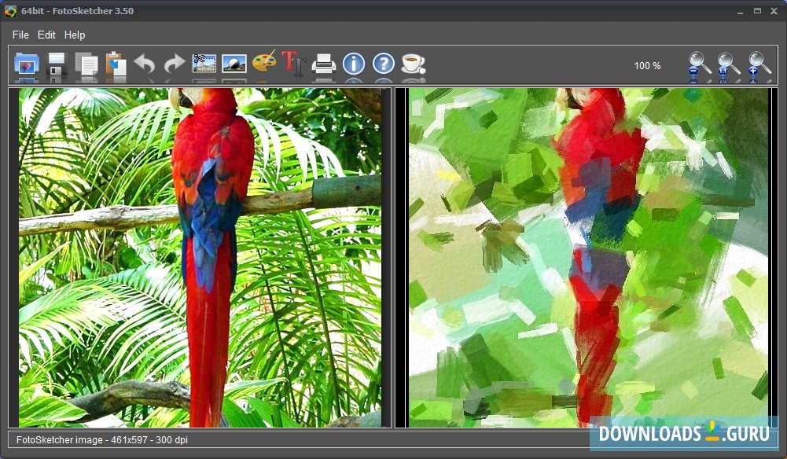Open drawing parameters with the palette icon
This screenshot has height=459, width=787.
264,62
